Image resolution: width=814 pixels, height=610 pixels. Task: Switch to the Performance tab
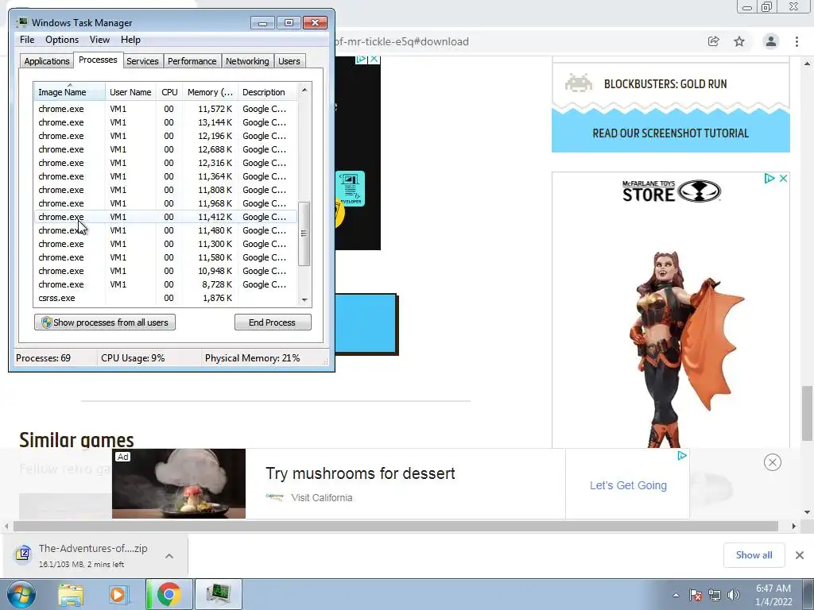coord(192,61)
